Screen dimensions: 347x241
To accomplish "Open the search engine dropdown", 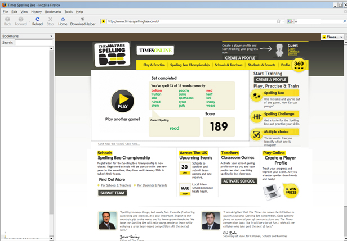I will point(291,21).
